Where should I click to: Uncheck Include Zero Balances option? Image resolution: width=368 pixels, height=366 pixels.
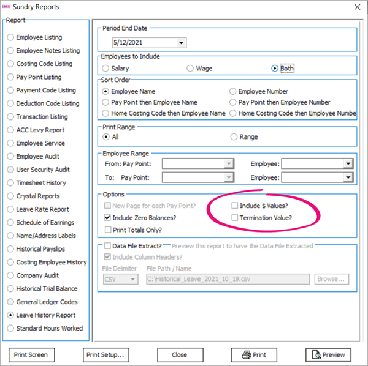tap(108, 217)
